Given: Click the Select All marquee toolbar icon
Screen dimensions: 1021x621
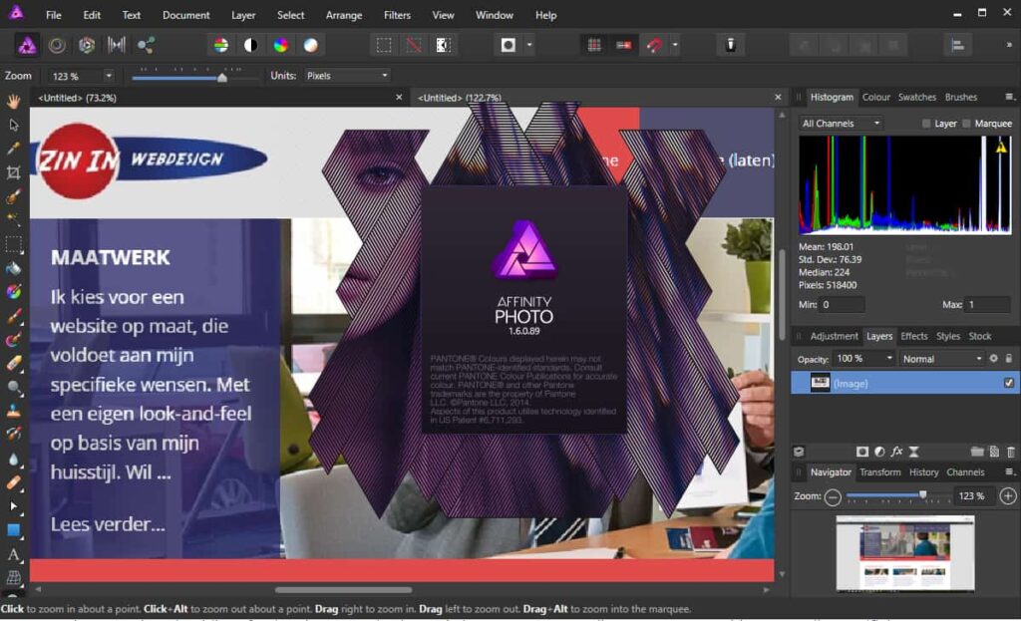Looking at the screenshot, I should [384, 45].
